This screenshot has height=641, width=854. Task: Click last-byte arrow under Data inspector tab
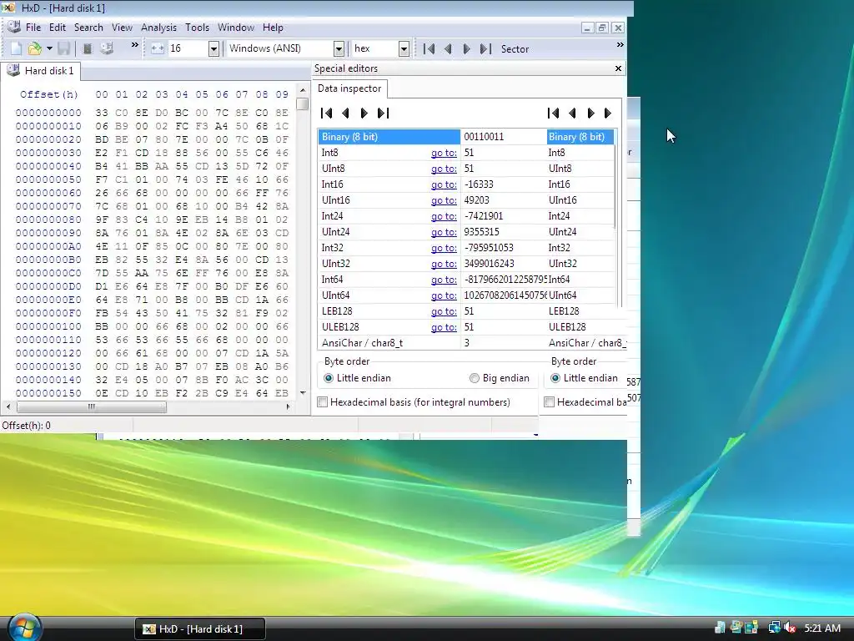coord(383,113)
